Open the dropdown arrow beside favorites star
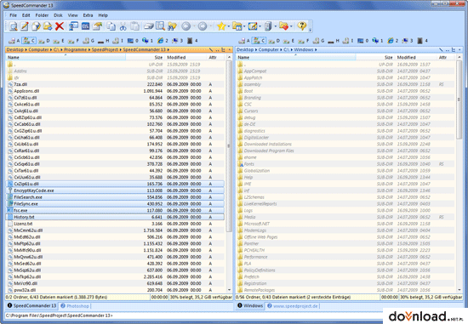The height and width of the screenshot is (324, 468). click(228, 26)
